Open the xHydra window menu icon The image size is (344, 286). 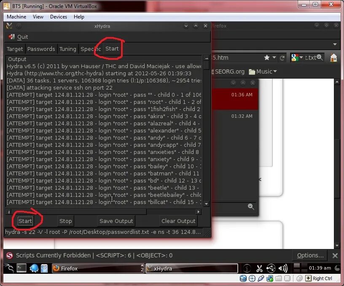click(x=9, y=26)
